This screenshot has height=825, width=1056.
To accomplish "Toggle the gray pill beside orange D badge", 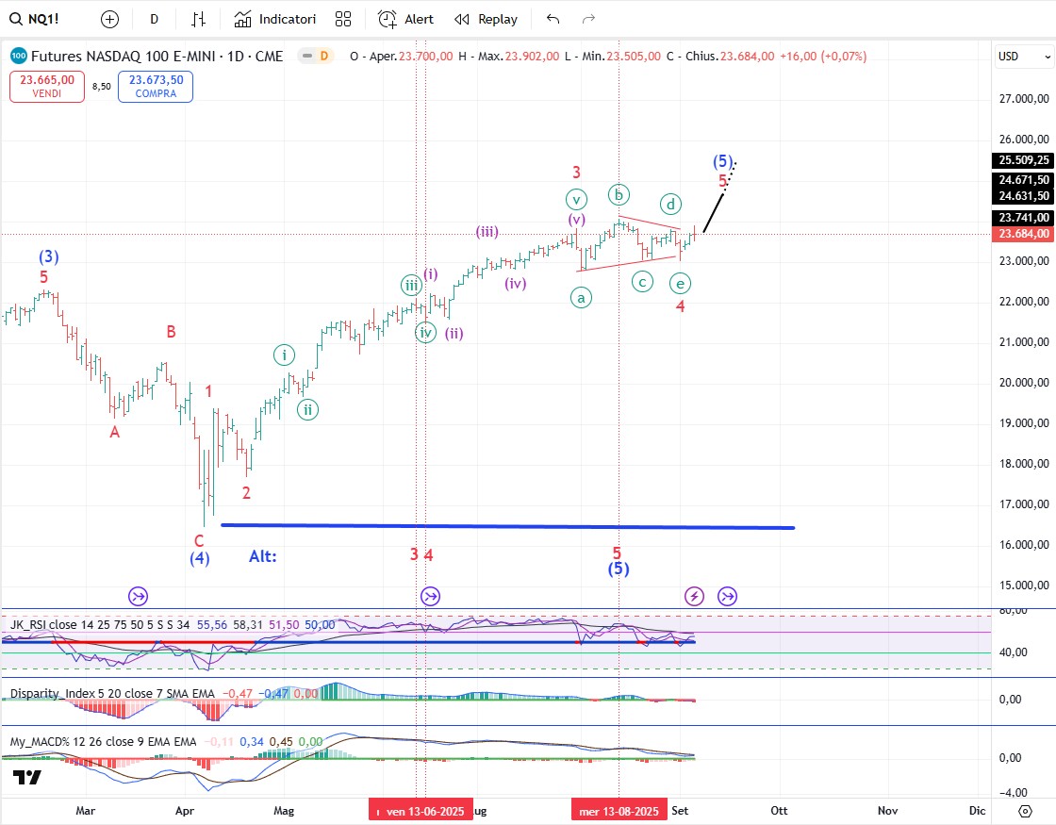I will [307, 56].
